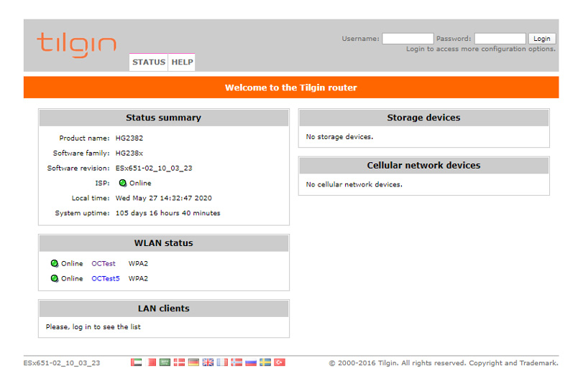Click WPA2 text in OCTest5 row

click(x=138, y=278)
